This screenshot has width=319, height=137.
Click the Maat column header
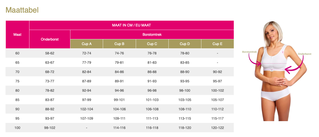(x=17, y=35)
